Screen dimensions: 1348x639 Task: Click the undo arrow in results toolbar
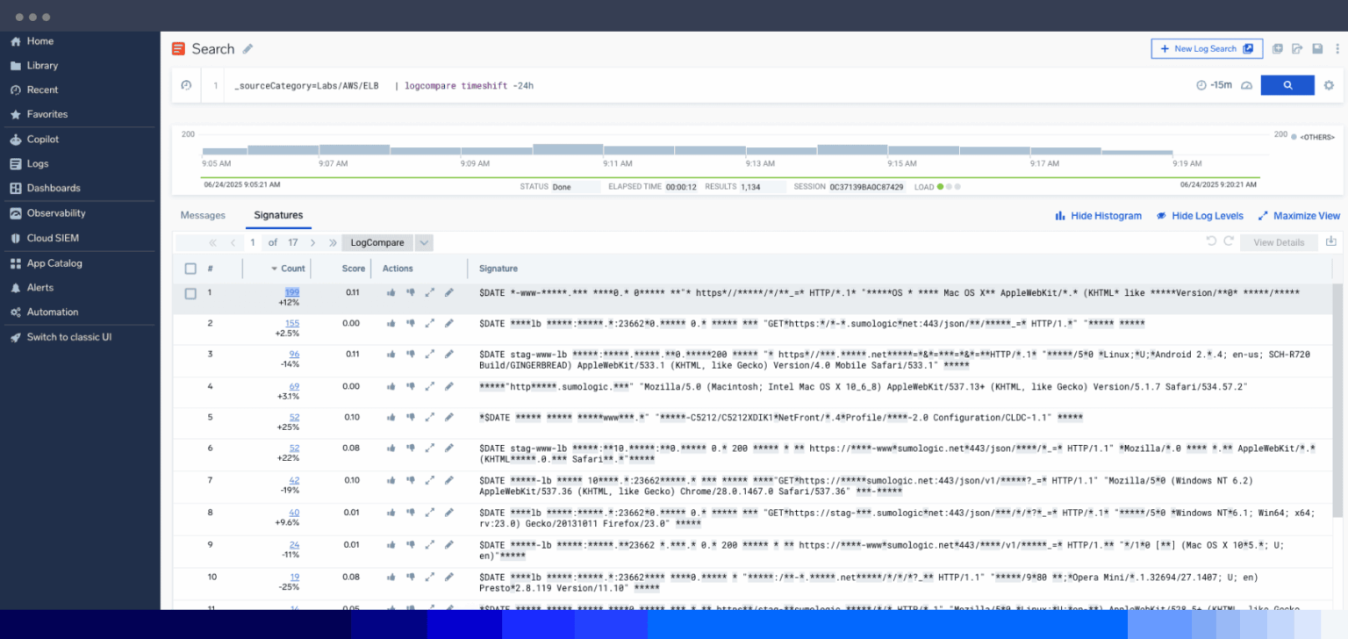(x=1212, y=241)
